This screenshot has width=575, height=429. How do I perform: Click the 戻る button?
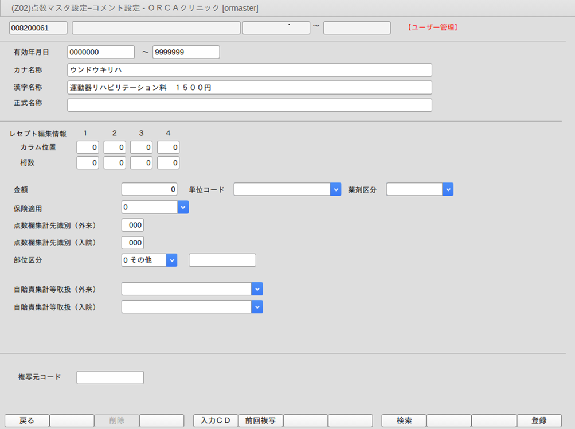coord(27,420)
